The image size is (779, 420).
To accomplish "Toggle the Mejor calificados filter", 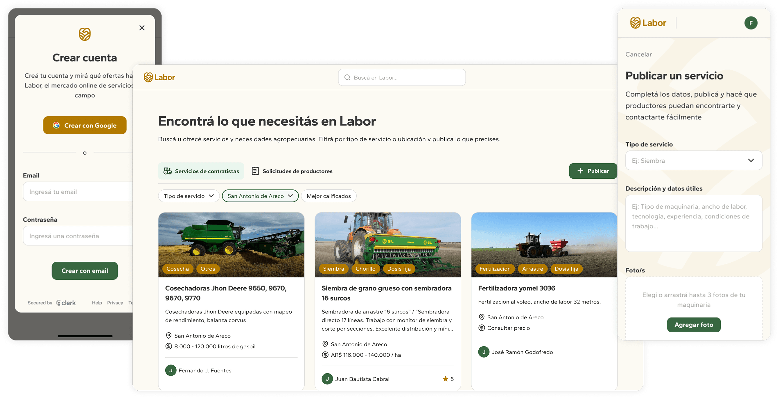I will [329, 196].
